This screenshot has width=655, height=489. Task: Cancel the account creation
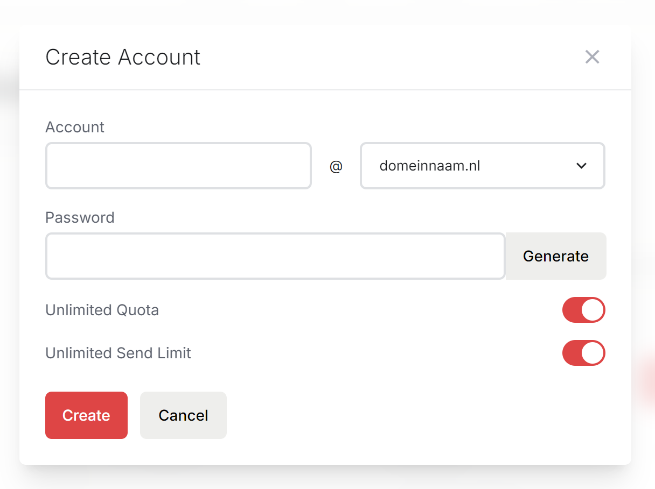[183, 415]
